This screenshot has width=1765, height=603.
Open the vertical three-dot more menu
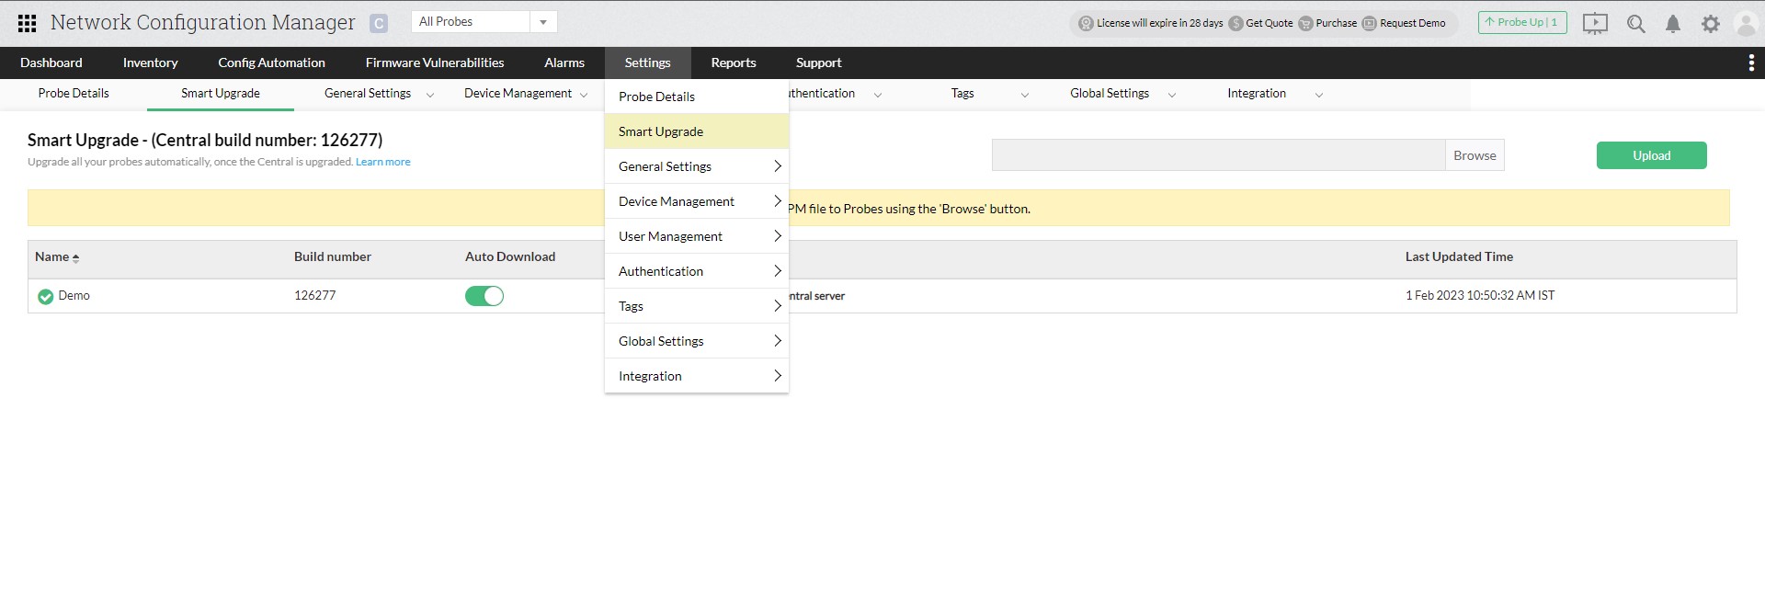[x=1750, y=63]
